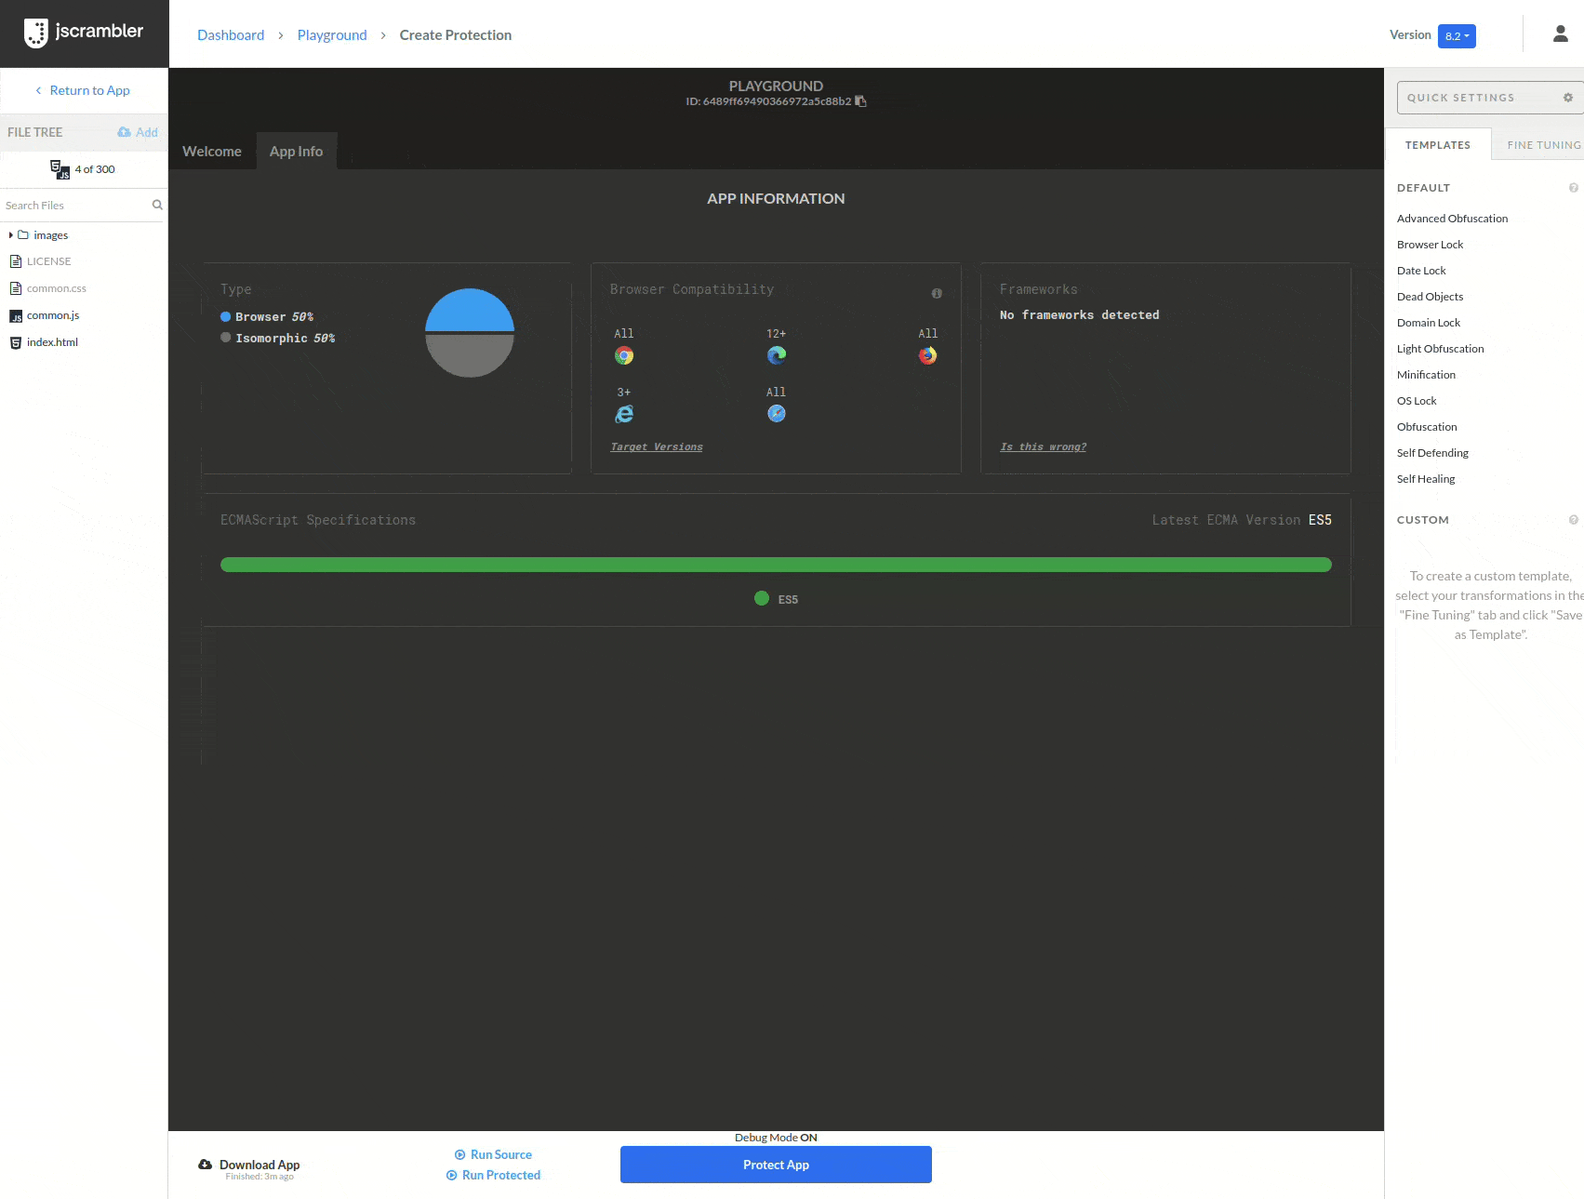Click the jscrambler logo

(84, 33)
